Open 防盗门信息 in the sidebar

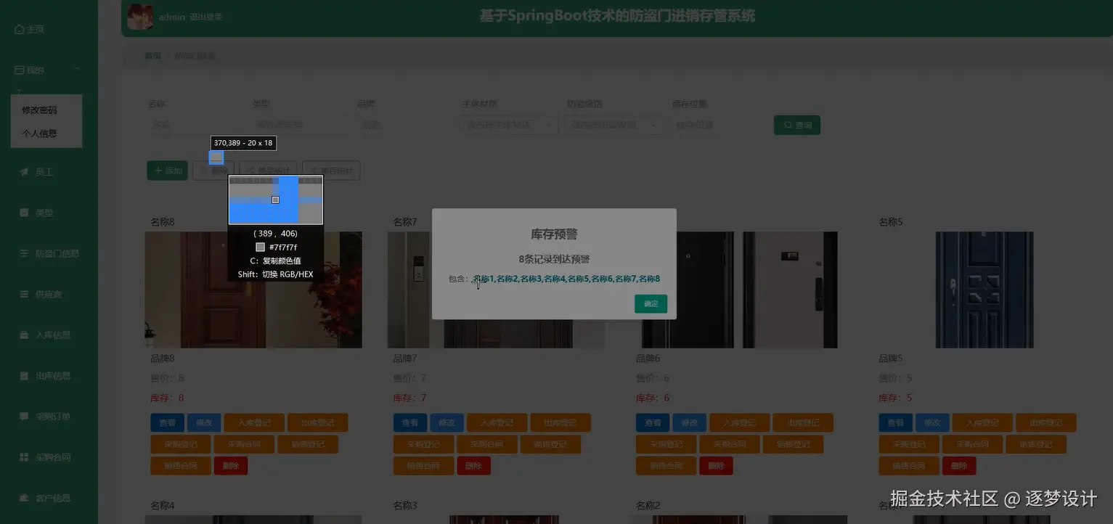(x=49, y=253)
